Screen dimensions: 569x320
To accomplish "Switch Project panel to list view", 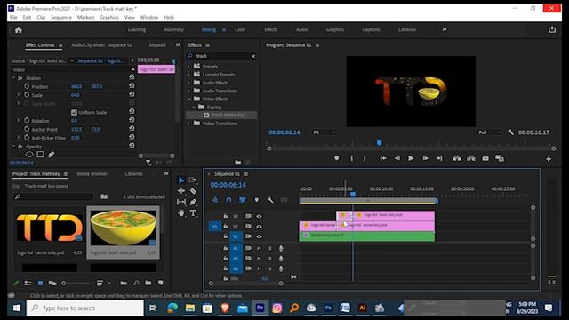I will pyautogui.click(x=28, y=283).
